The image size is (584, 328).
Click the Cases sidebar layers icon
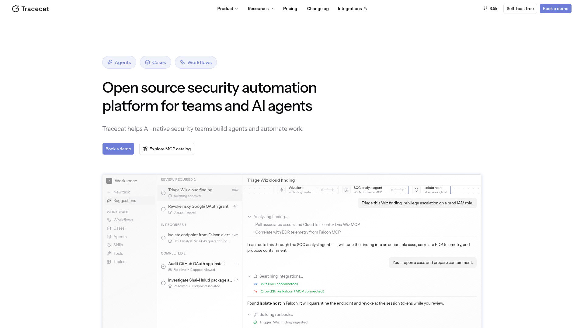(x=109, y=228)
